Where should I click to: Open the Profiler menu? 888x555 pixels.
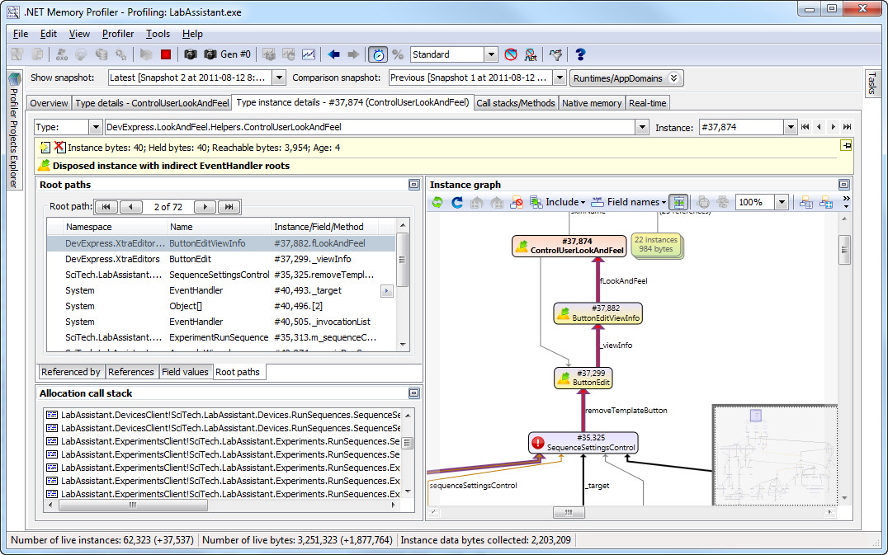tap(118, 34)
